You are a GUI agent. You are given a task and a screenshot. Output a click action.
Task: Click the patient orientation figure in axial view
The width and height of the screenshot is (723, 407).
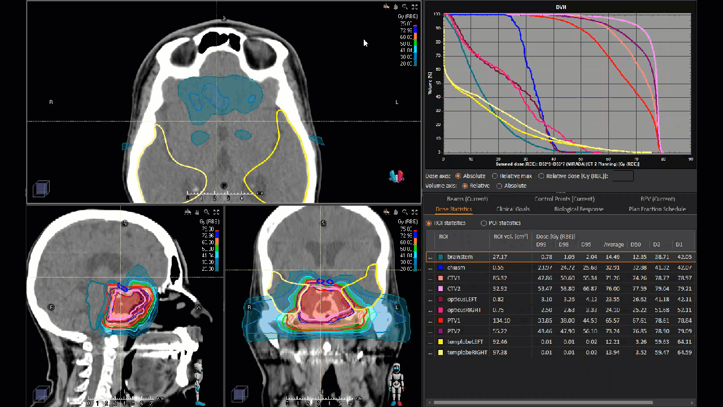coord(397,176)
